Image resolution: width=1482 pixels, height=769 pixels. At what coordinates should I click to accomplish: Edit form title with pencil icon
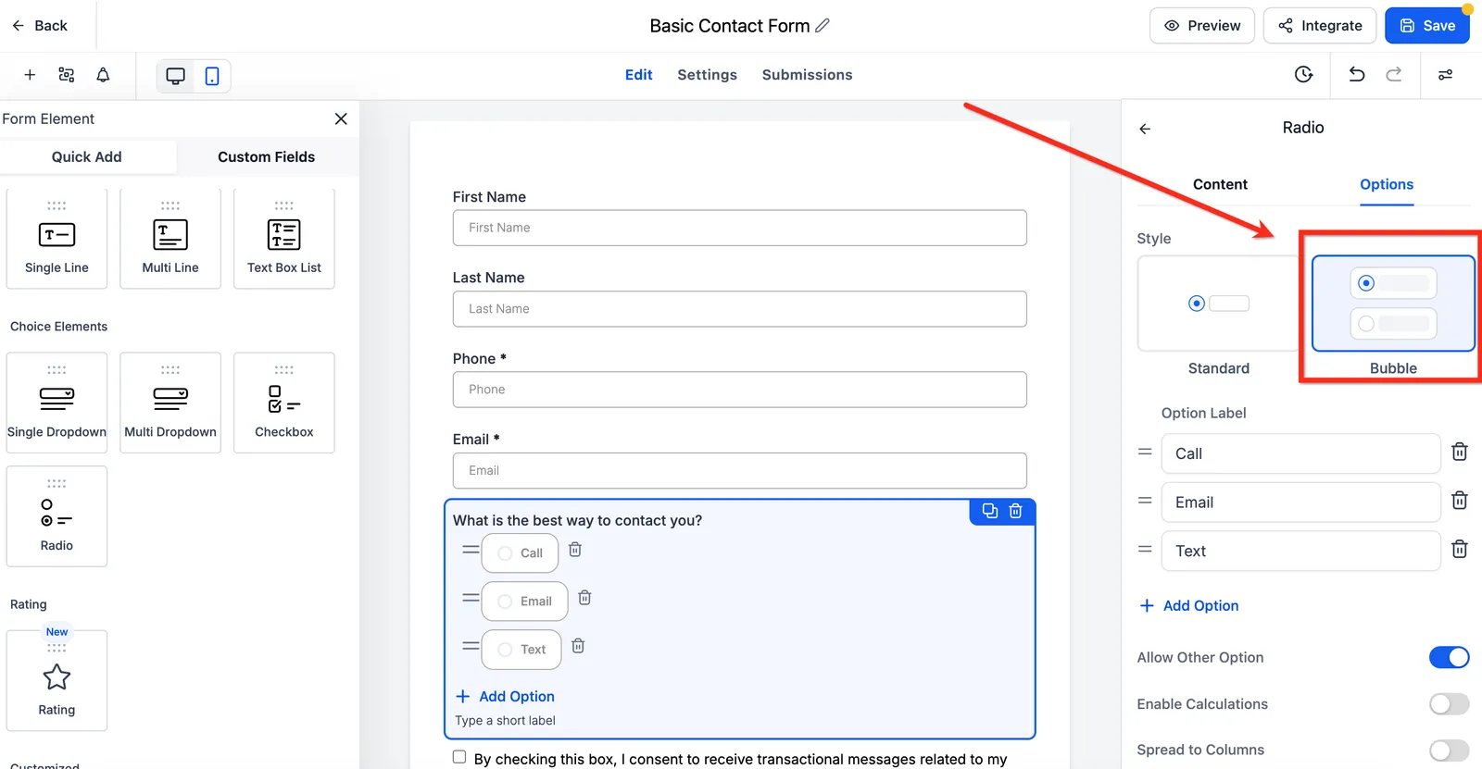[823, 26]
